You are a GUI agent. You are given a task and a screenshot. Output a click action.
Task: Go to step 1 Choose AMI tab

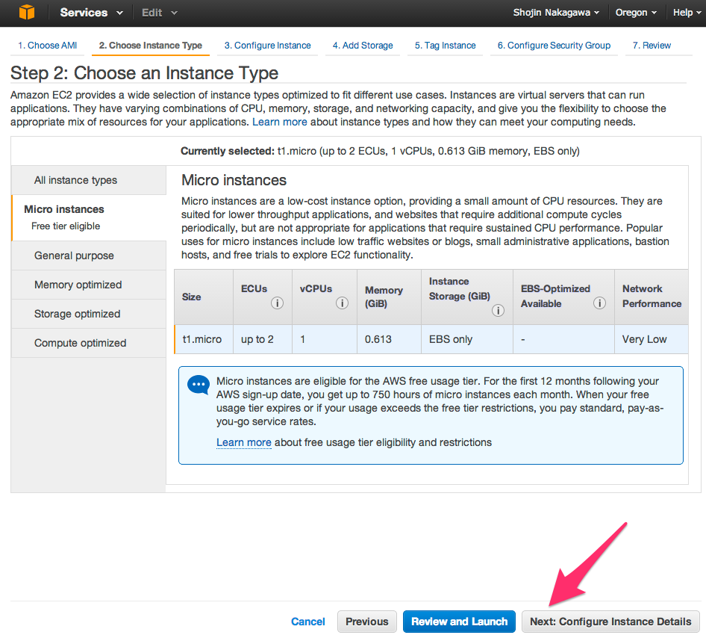click(x=47, y=46)
